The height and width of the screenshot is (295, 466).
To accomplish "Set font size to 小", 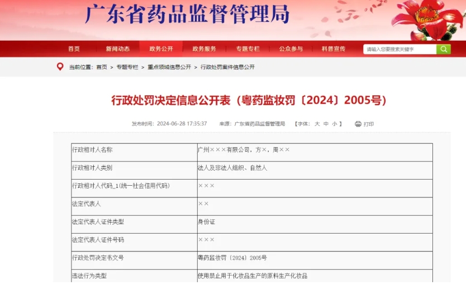I will tap(335, 124).
